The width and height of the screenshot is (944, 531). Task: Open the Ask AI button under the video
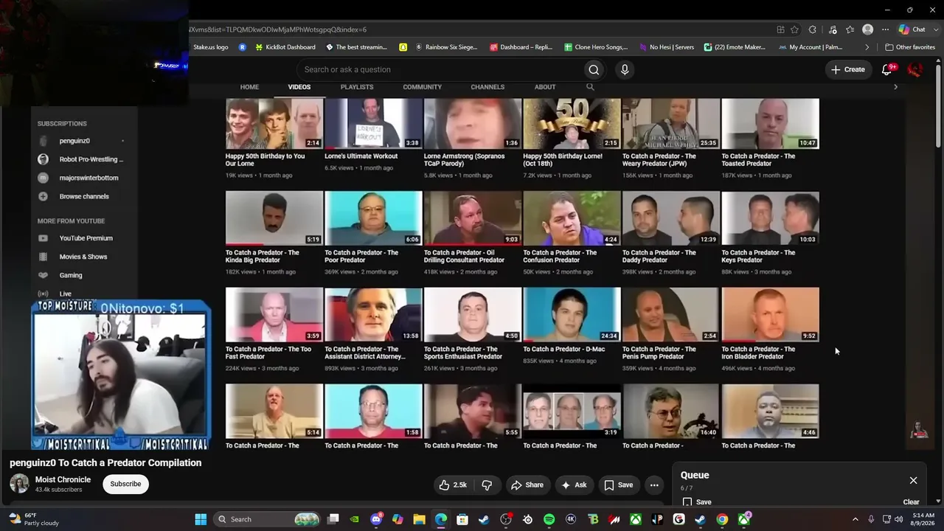click(x=574, y=485)
